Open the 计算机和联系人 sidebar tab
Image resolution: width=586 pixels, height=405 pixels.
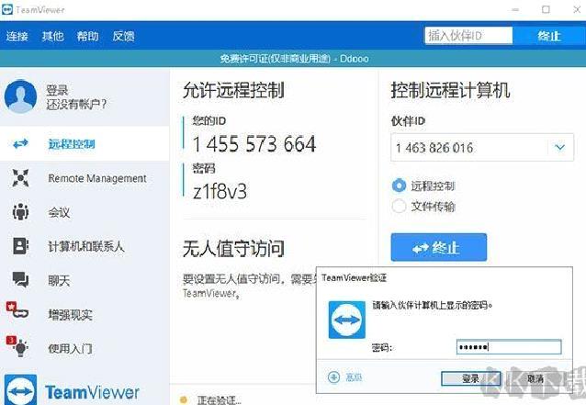pos(85,246)
